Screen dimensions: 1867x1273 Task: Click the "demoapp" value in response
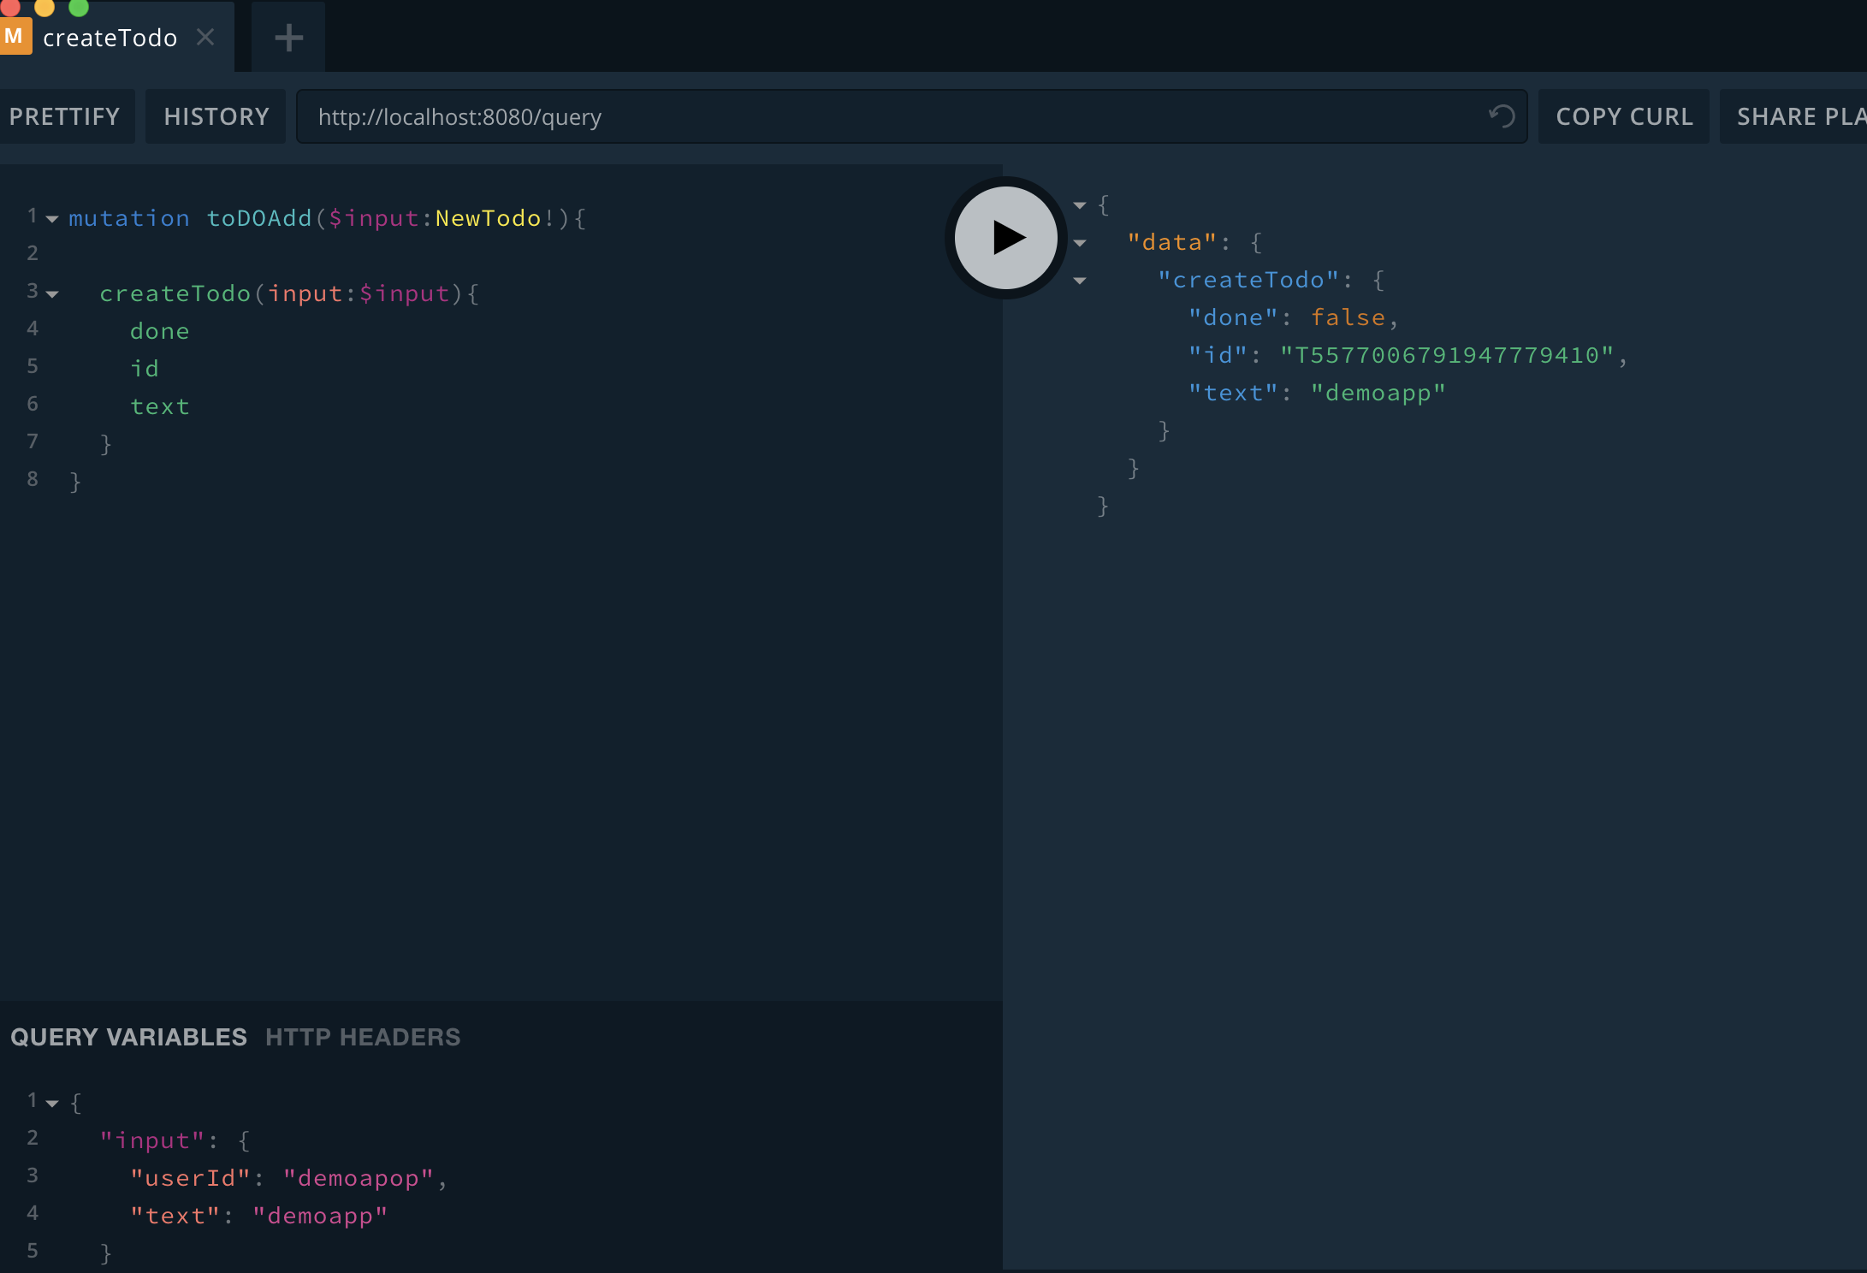[1378, 393]
